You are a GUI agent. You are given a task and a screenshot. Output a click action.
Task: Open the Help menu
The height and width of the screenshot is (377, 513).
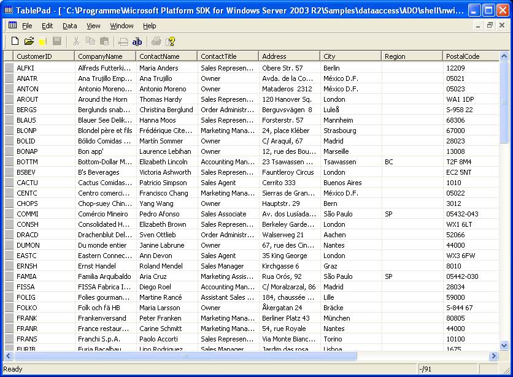[150, 26]
